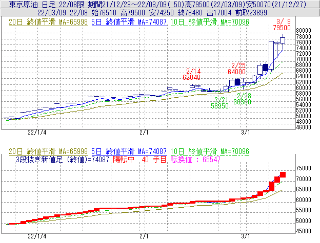This screenshot has height=243, width=320.
Task: Click the 転換値 : 65547 text
Action: coord(195,159)
